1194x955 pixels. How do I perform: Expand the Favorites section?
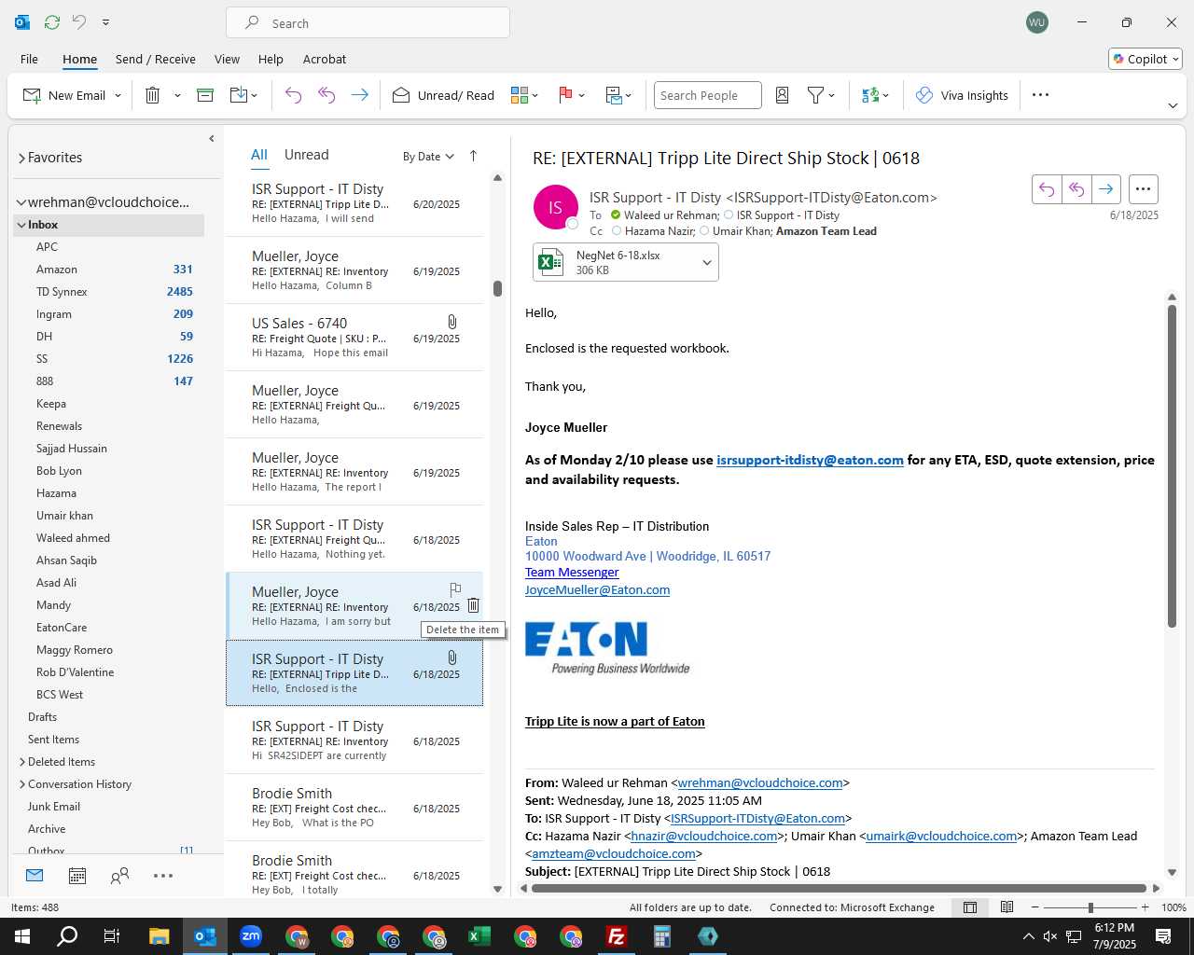[x=21, y=158]
